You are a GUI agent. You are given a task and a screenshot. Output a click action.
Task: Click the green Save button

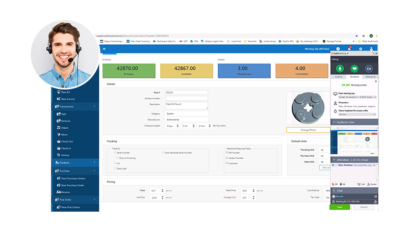coord(340,207)
